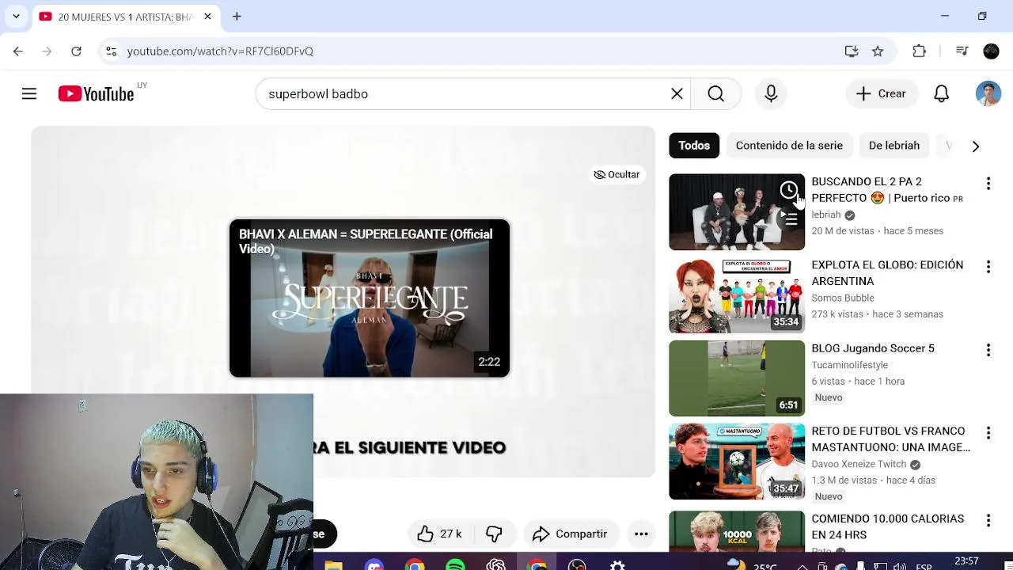The height and width of the screenshot is (570, 1013).
Task: Close the '20 MUJERES VS 1 ARTISTA' tab
Action: [x=207, y=16]
